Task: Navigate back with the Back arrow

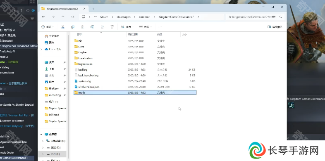Action: pos(43,17)
